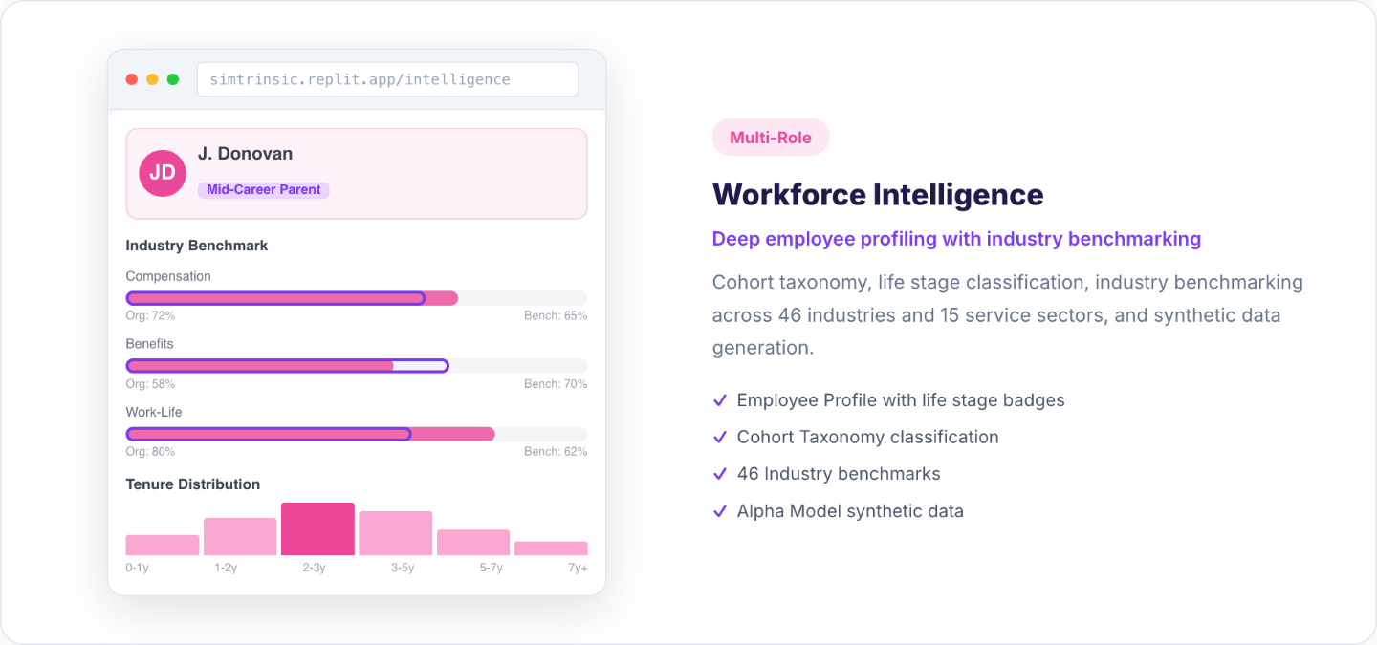Expand the Tenure Distribution section

pos(192,484)
